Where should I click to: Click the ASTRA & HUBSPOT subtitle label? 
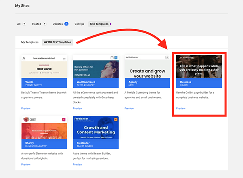(x=85, y=85)
